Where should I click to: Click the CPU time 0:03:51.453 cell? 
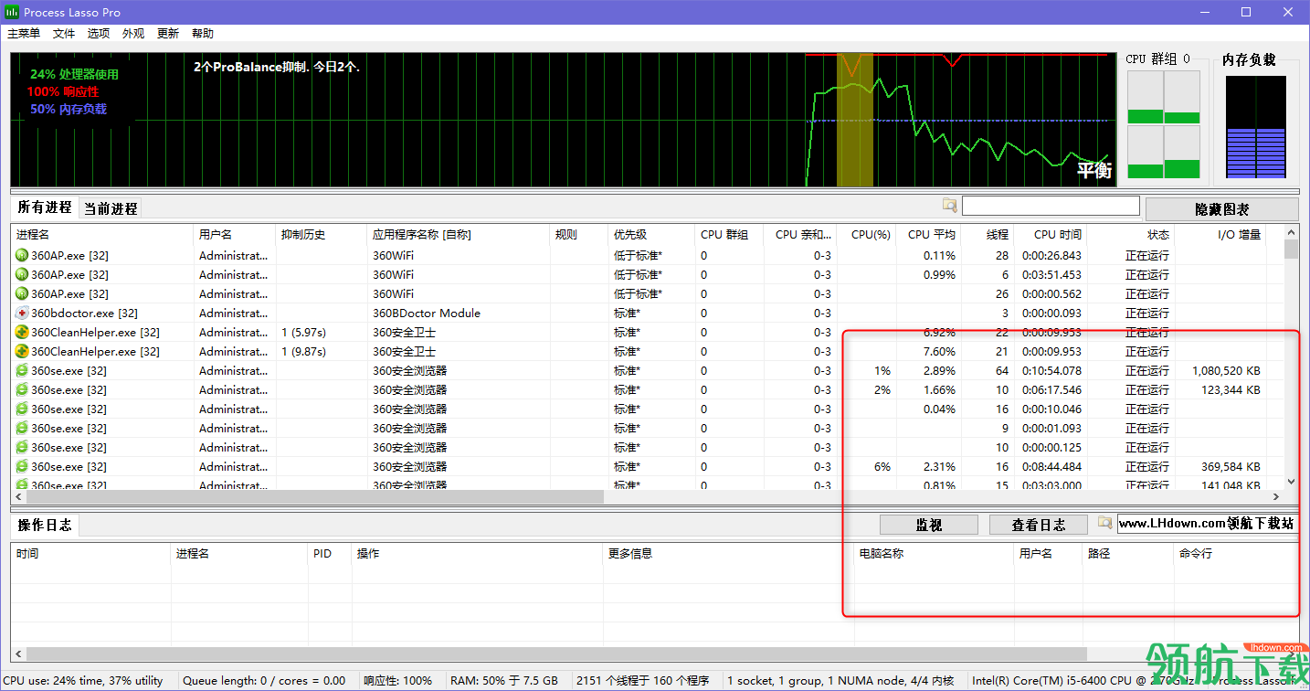tap(1051, 274)
